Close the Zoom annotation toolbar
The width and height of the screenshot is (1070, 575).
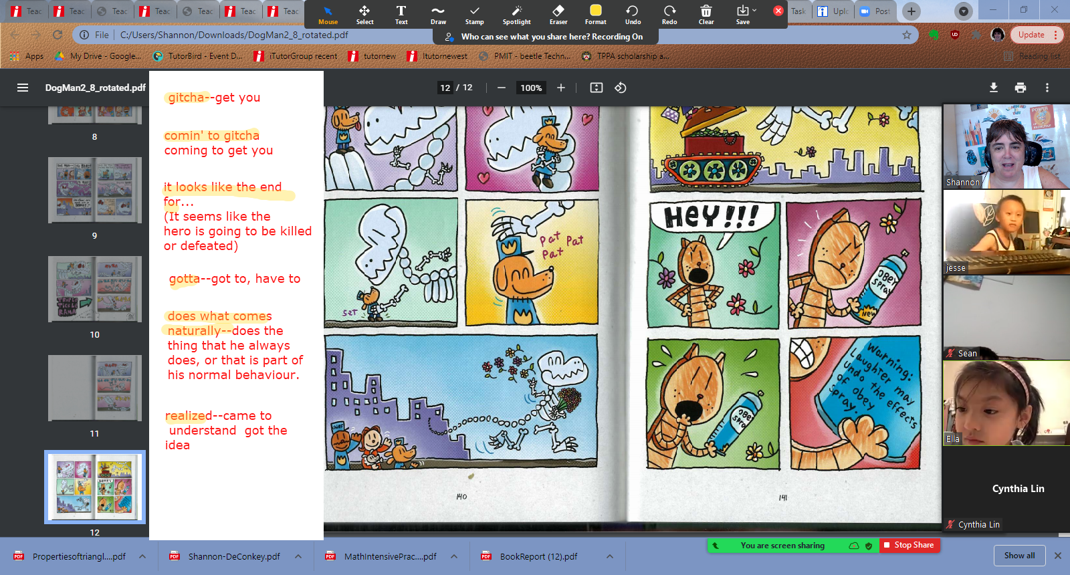[x=778, y=11]
